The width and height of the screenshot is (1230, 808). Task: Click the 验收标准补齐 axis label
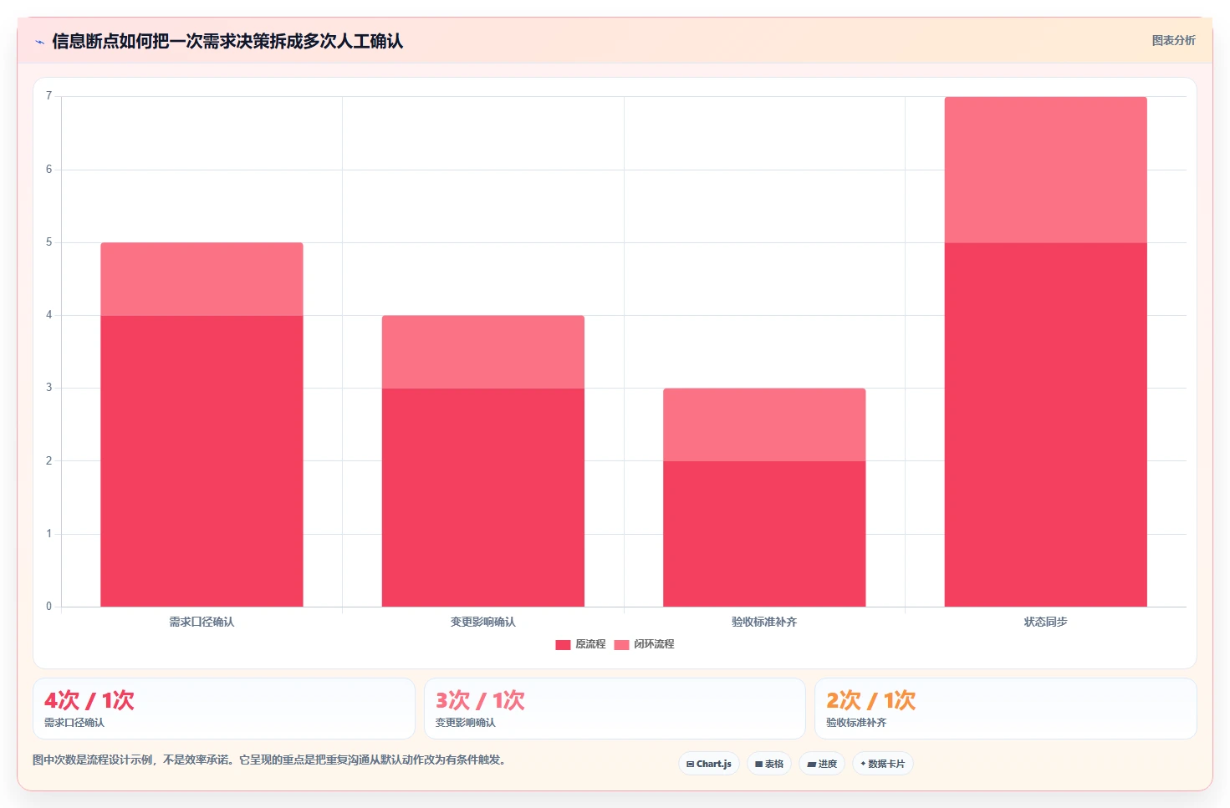coord(764,622)
